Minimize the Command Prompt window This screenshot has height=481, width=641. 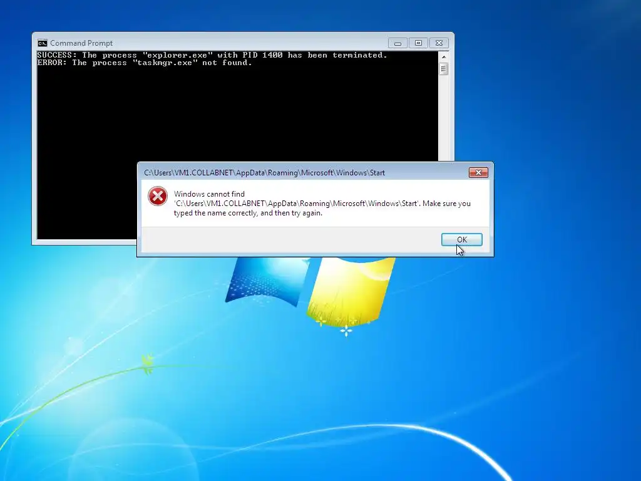(397, 43)
